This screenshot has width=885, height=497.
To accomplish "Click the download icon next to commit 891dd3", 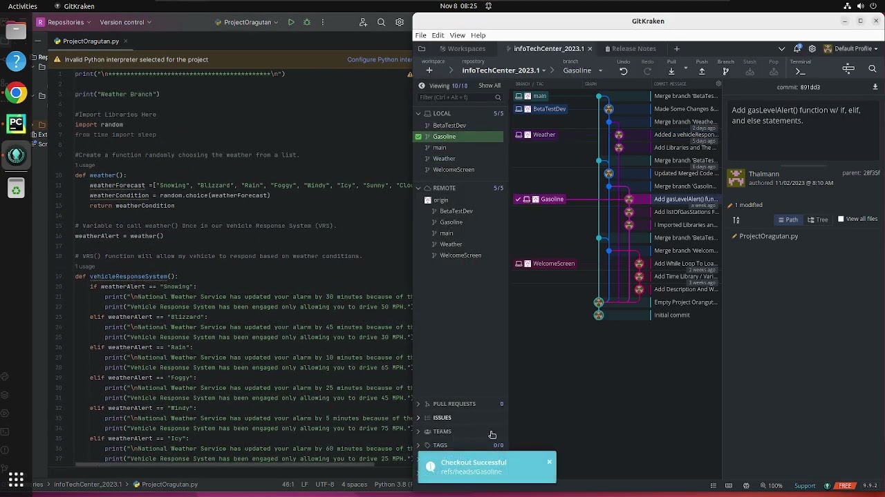I will tap(875, 87).
